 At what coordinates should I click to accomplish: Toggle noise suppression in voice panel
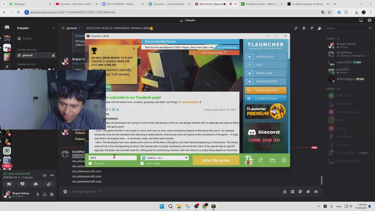[x=45, y=176]
